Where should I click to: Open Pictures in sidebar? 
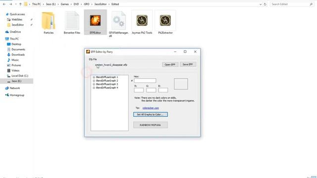[x=14, y=65]
